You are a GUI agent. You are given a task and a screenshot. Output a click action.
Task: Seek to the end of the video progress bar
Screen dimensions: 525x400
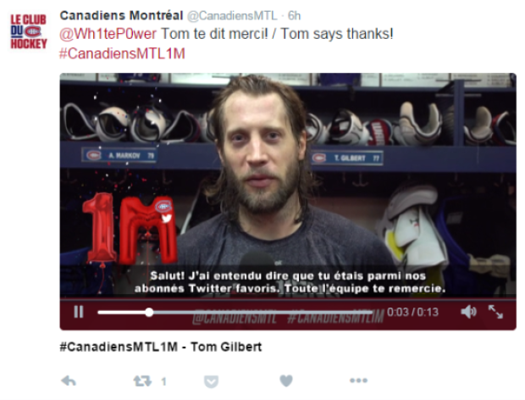point(372,312)
